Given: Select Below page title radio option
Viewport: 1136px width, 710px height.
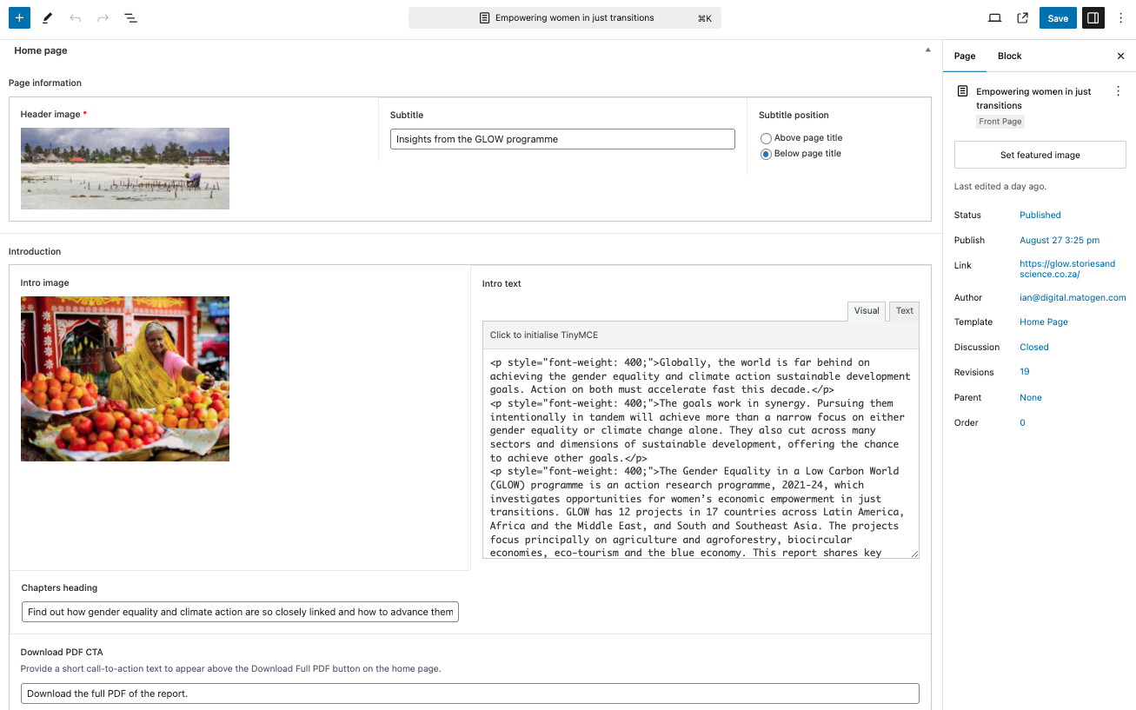Looking at the screenshot, I should (x=766, y=154).
